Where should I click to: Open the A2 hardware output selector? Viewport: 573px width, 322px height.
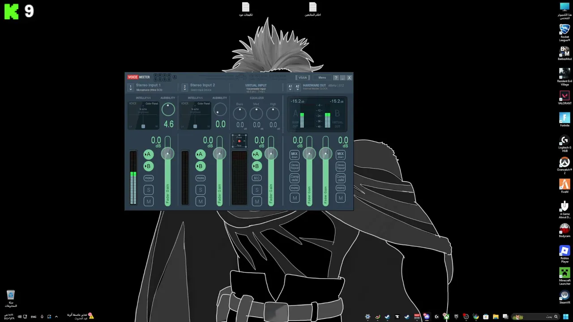(x=297, y=87)
